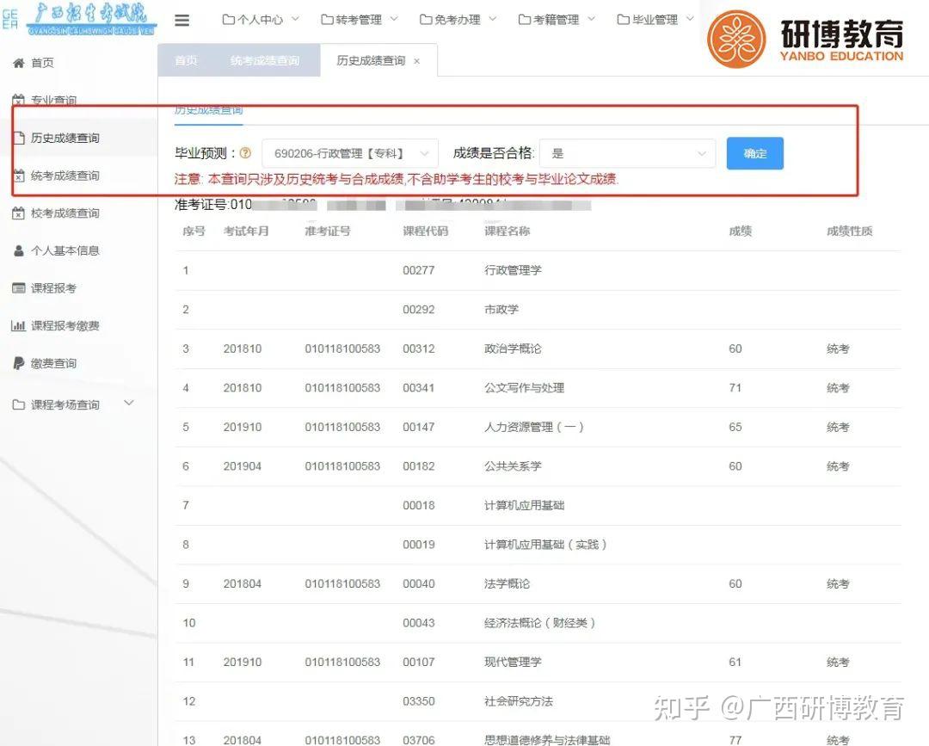This screenshot has width=929, height=746.
Task: Click the 历史成绩查询 section link
Action: [x=211, y=109]
